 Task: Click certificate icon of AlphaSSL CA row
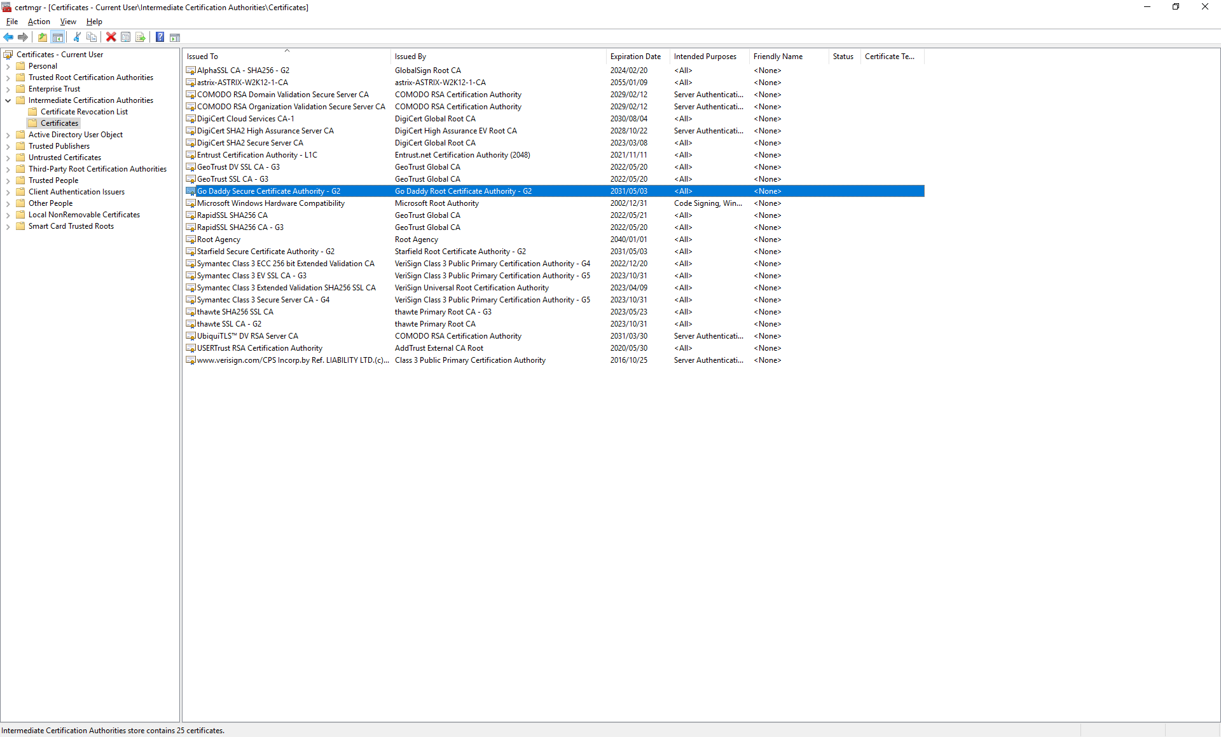[191, 71]
